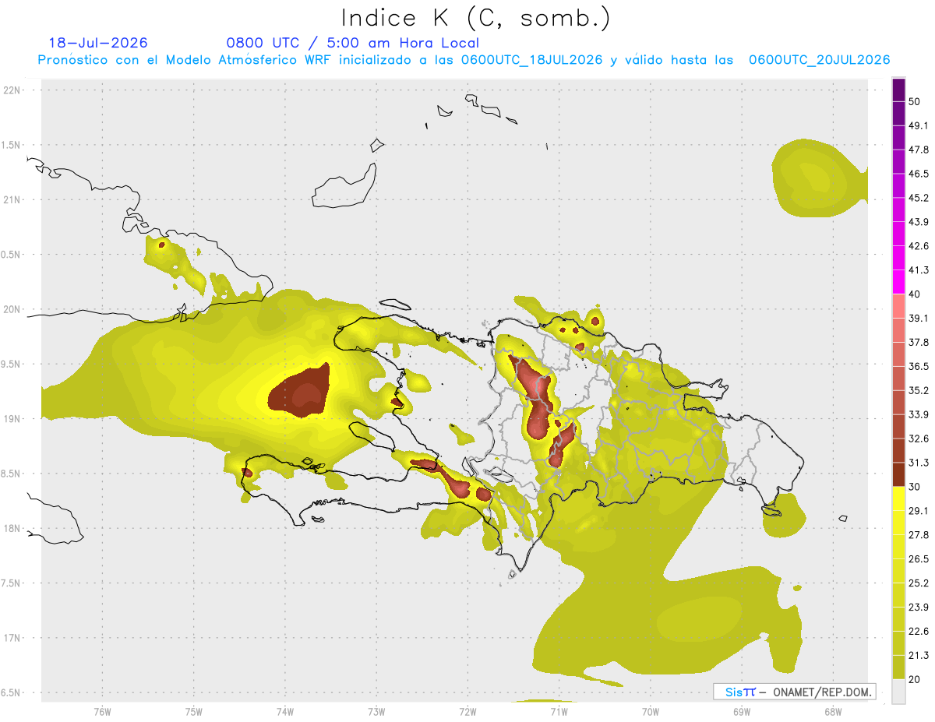This screenshot has height=722, width=935.
Task: Click the '43.9' value on the color scale
Action: click(919, 222)
